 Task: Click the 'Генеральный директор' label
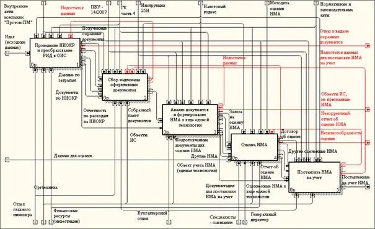click(263, 217)
